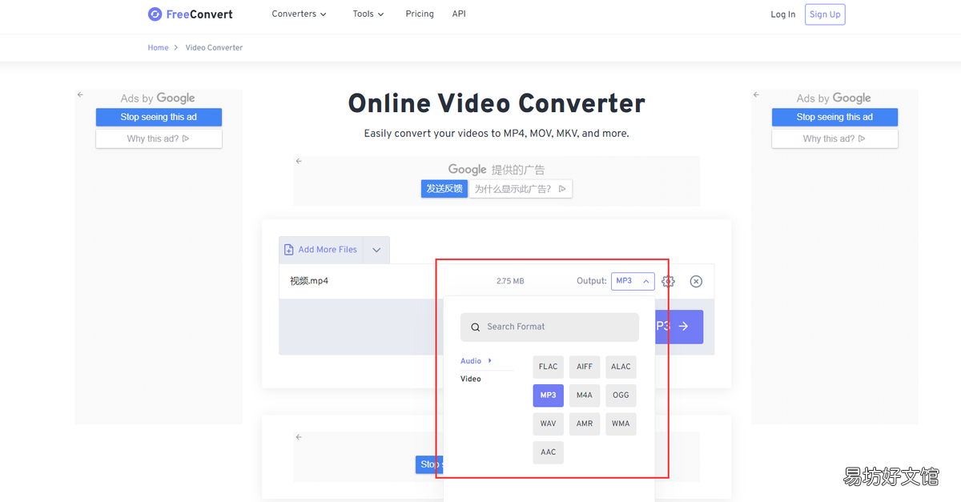
Task: Click Stop seeing this ad on right
Action: (834, 117)
